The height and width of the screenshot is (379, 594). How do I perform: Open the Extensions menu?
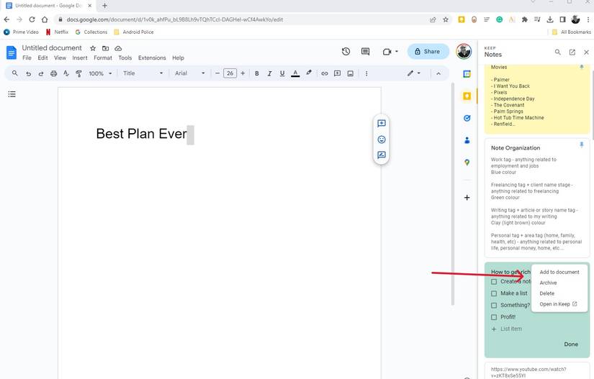point(152,58)
